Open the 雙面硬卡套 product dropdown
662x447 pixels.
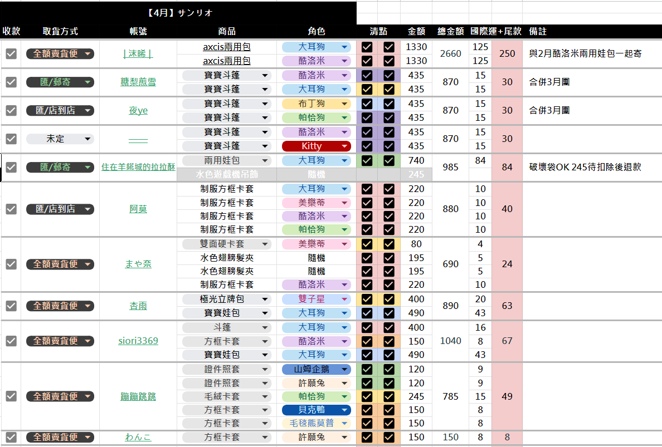click(227, 244)
